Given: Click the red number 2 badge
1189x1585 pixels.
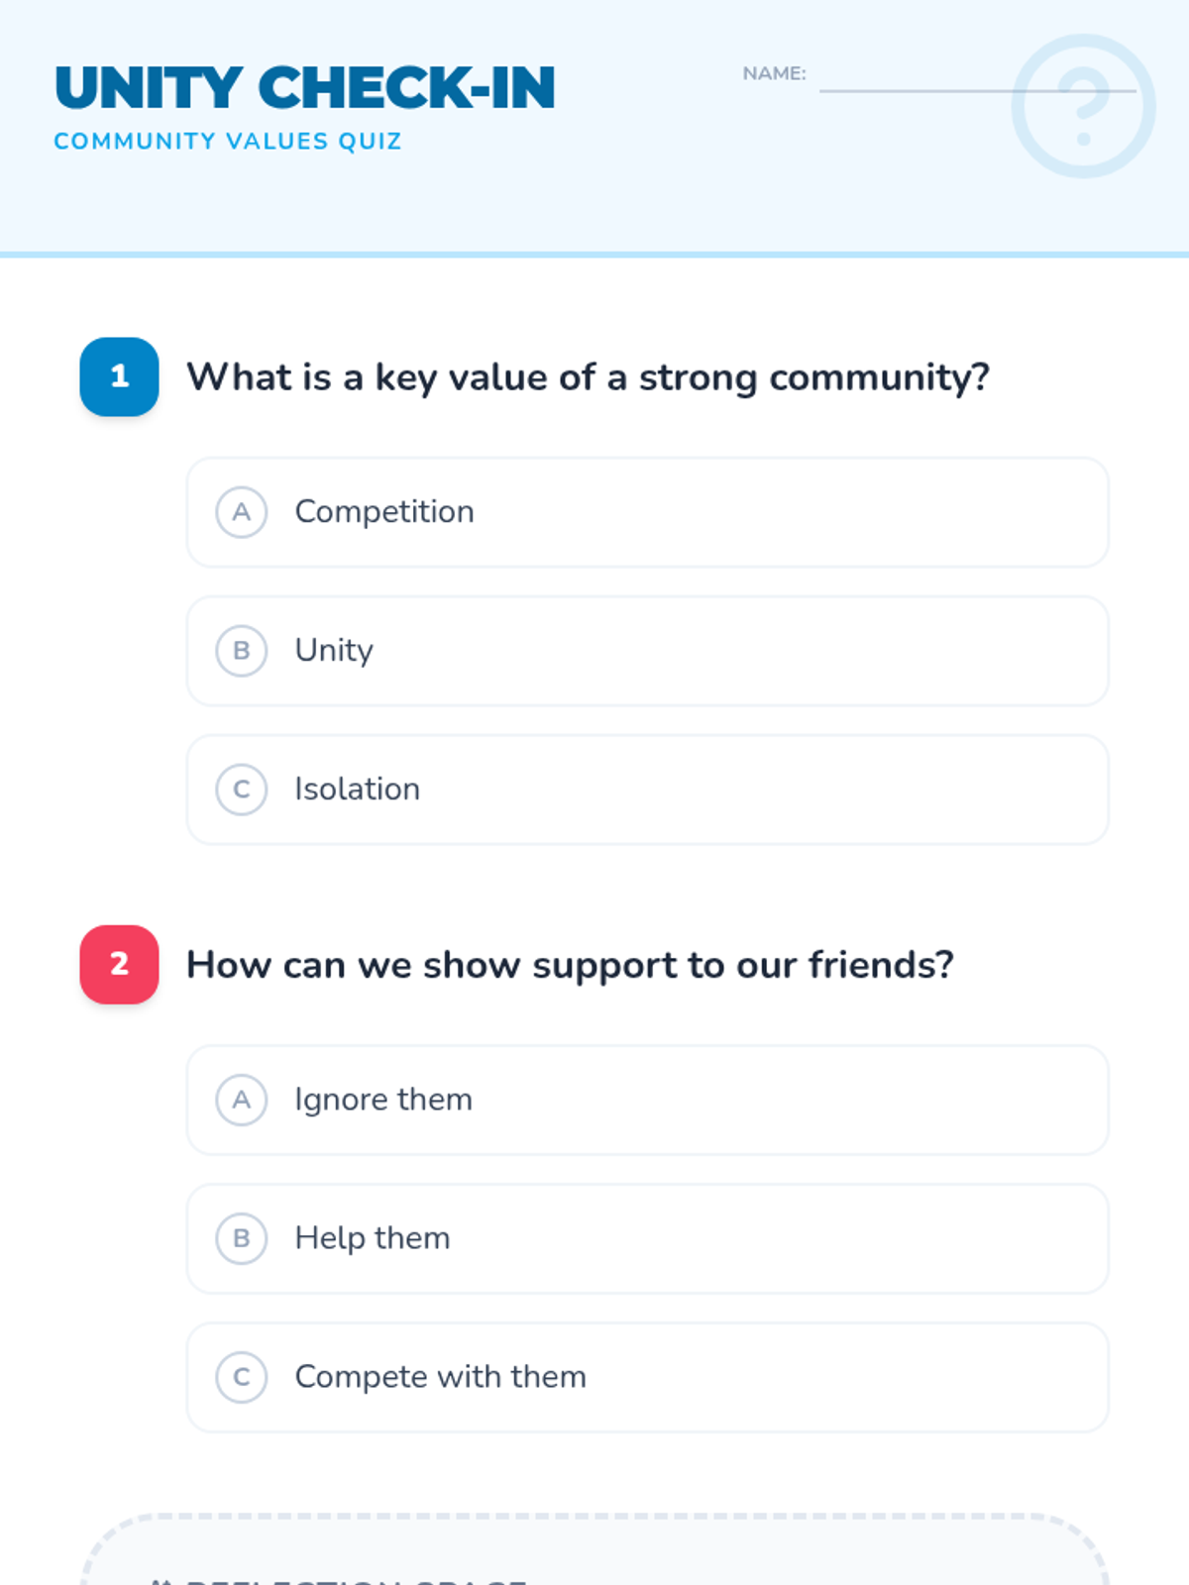Looking at the screenshot, I should pyautogui.click(x=119, y=964).
